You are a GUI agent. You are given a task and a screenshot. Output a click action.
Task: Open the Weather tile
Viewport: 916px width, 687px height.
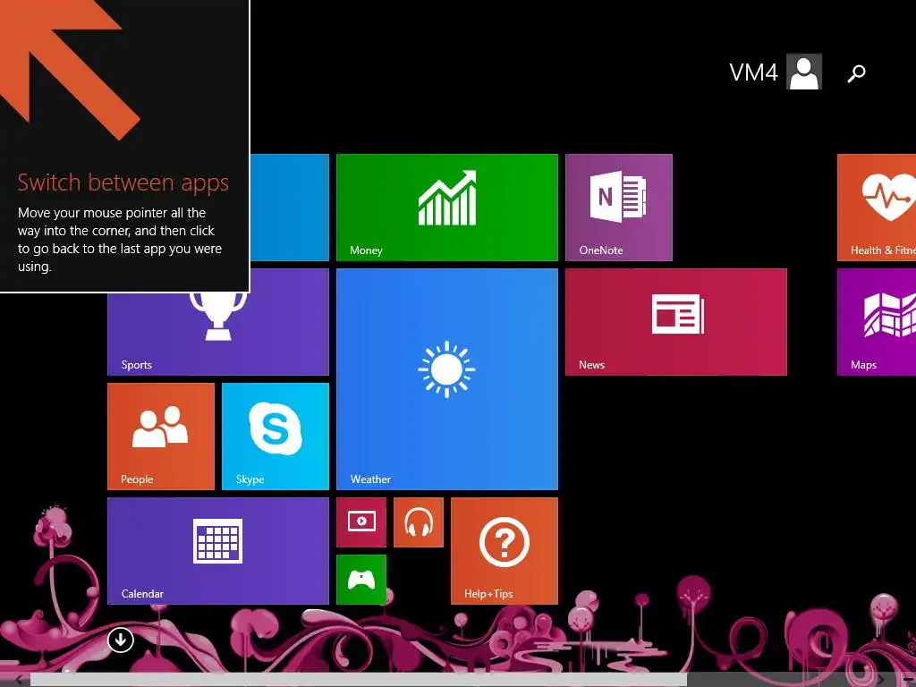click(447, 379)
